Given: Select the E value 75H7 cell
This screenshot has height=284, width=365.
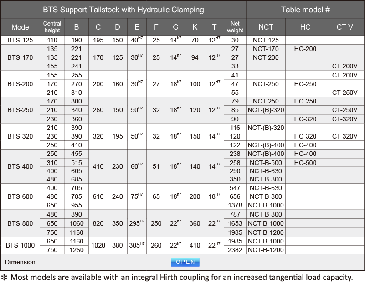Looking at the screenshot, I should (137, 196).
